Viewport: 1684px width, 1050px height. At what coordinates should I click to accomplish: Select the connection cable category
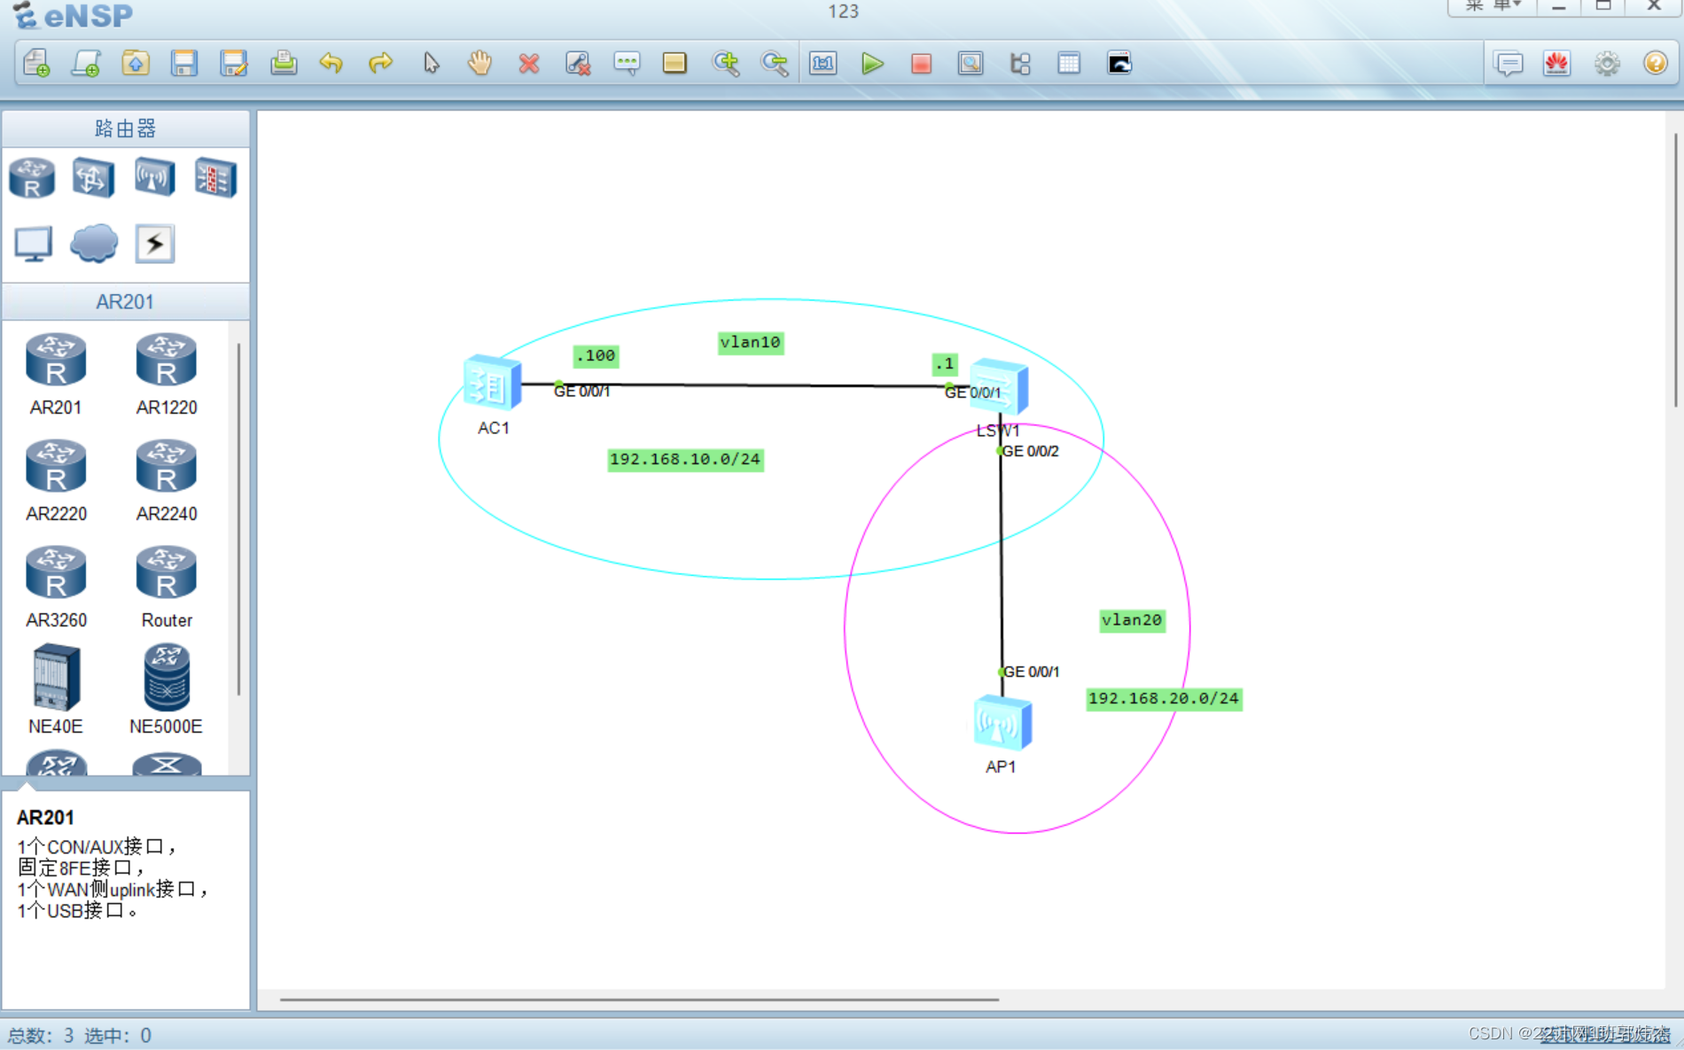(x=155, y=245)
